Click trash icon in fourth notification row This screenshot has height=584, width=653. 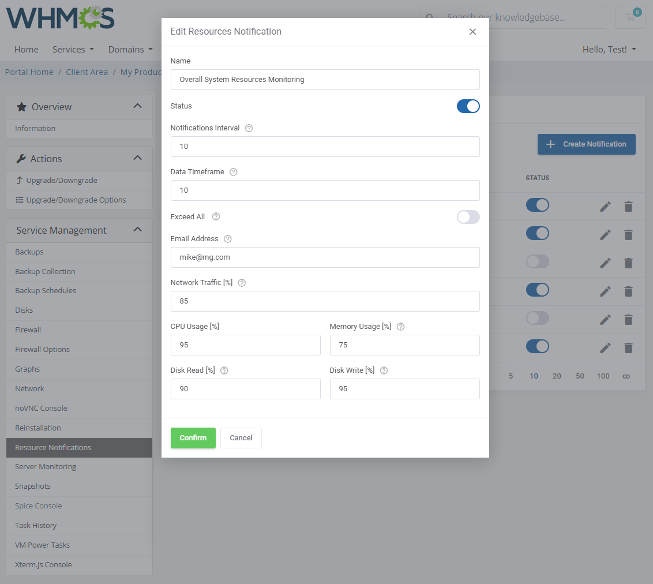(x=628, y=291)
